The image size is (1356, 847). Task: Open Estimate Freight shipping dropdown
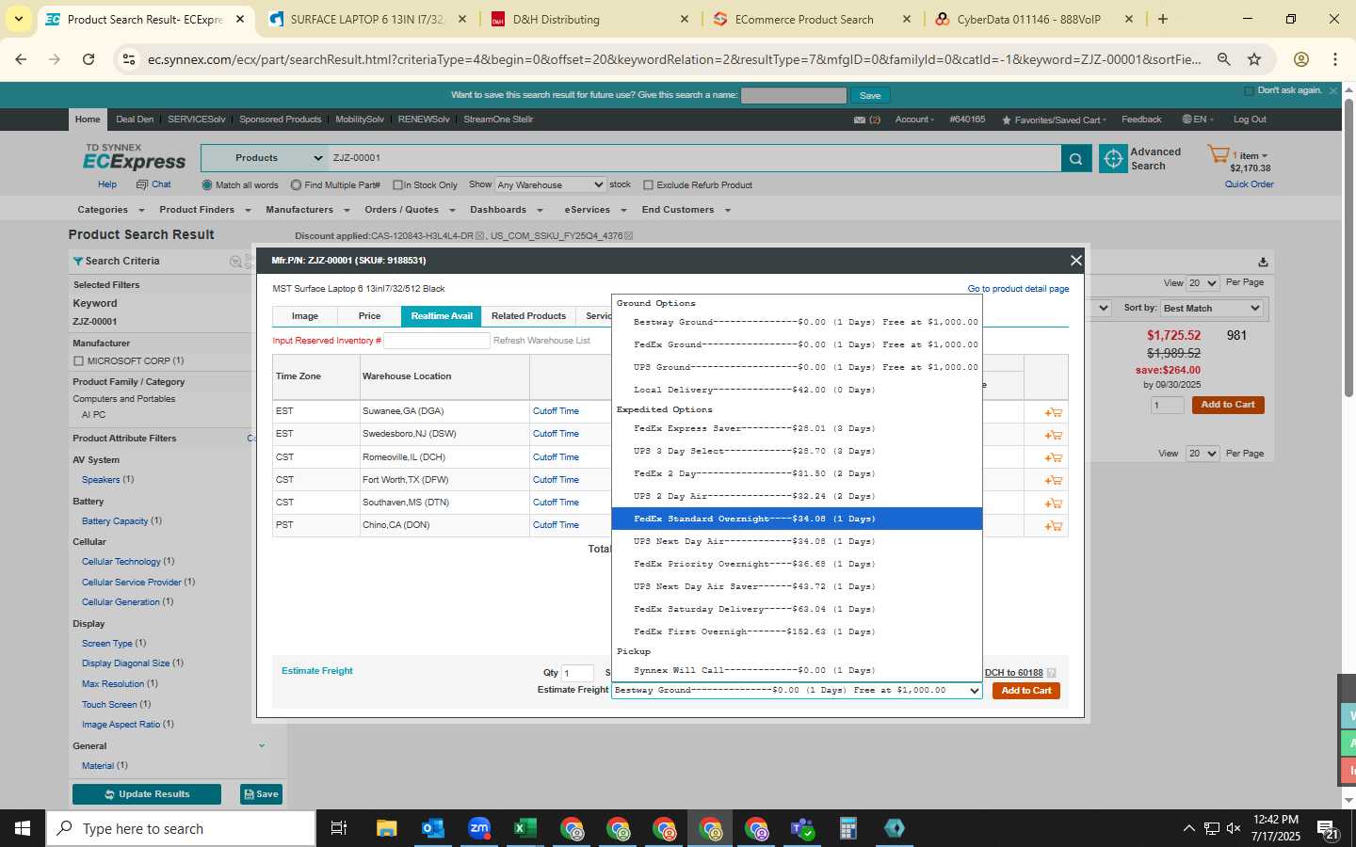tap(797, 691)
